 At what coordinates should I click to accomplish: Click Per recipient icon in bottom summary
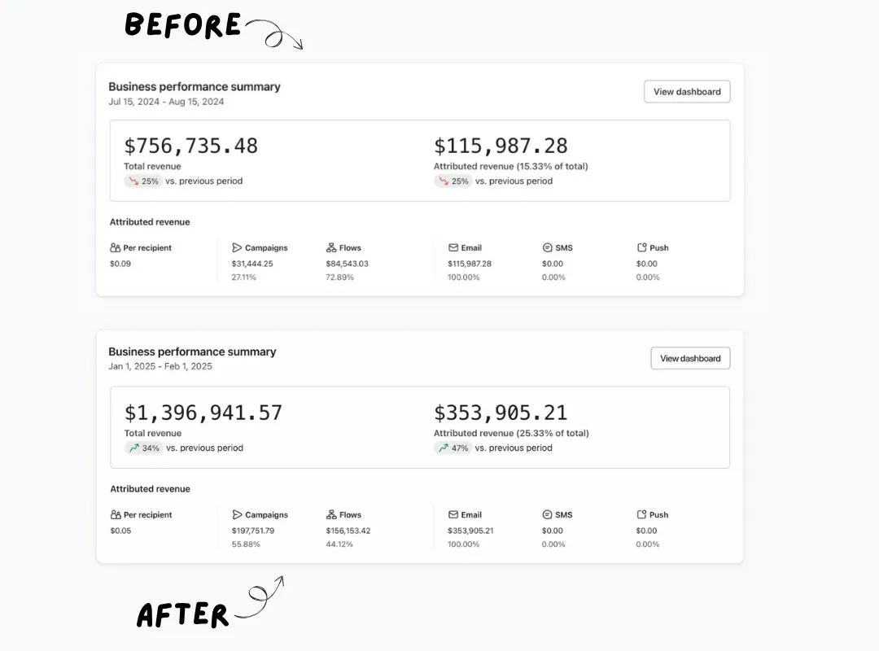coord(116,514)
